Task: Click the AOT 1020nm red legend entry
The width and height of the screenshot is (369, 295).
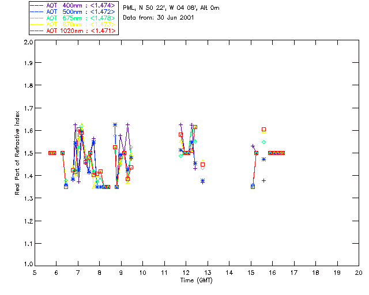Action: tap(73, 31)
